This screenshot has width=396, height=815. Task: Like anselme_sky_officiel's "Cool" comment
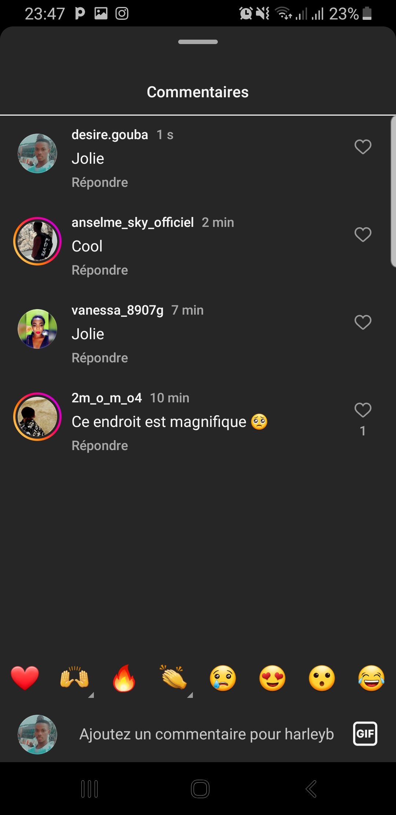click(363, 235)
